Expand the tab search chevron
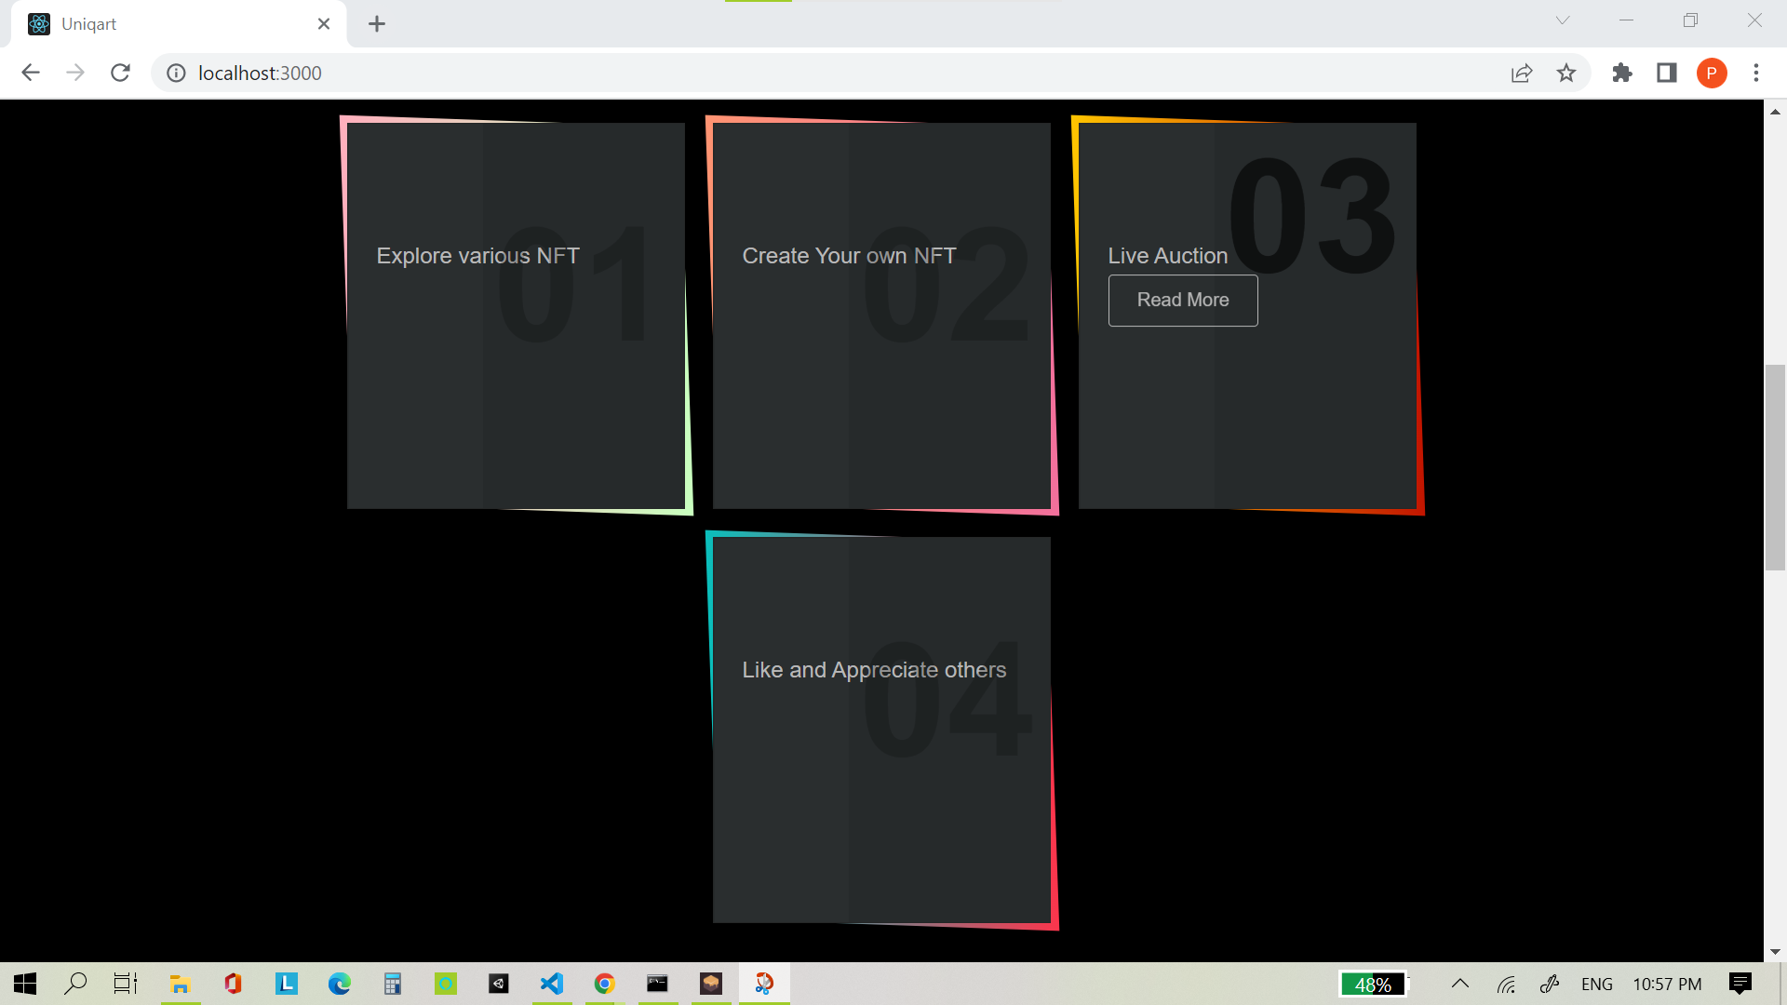The image size is (1787, 1005). click(x=1562, y=20)
